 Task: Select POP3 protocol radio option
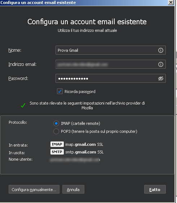pos(56,131)
